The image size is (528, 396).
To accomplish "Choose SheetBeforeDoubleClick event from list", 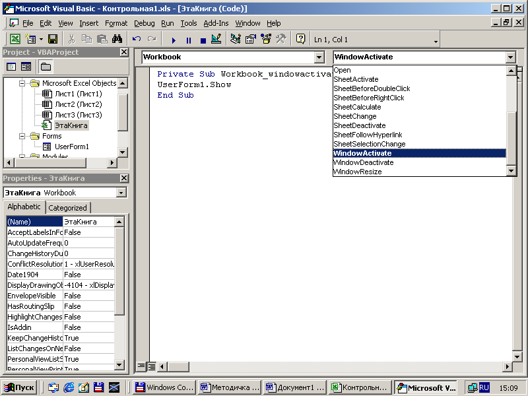I will pos(420,88).
